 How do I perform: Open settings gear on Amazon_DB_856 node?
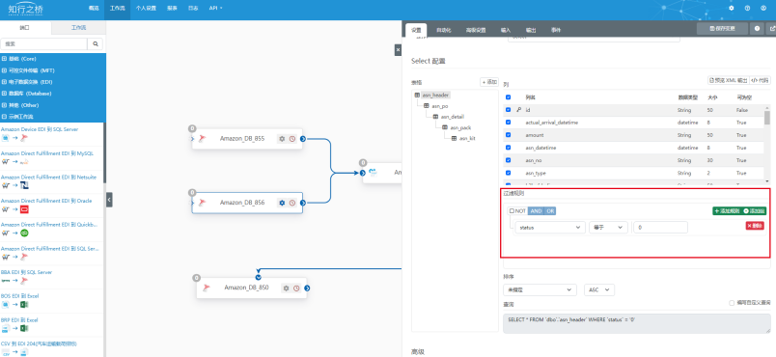click(x=282, y=203)
